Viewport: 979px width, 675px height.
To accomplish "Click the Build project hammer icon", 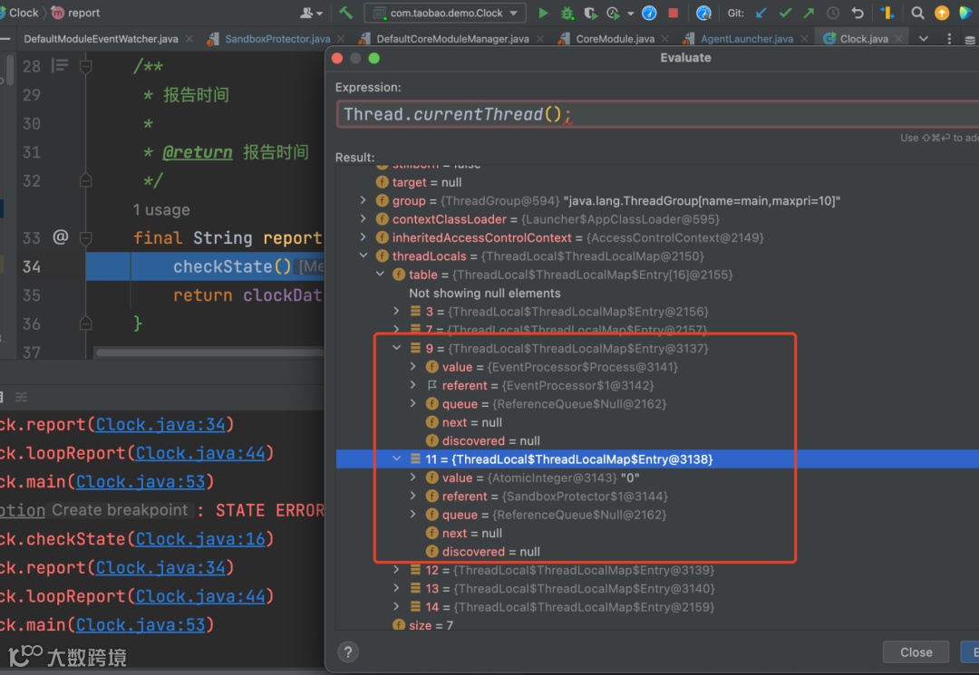I will point(345,13).
